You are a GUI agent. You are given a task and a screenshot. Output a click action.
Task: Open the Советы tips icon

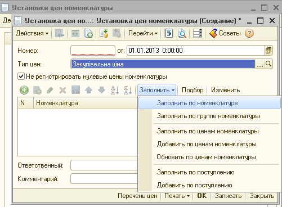click(213, 33)
